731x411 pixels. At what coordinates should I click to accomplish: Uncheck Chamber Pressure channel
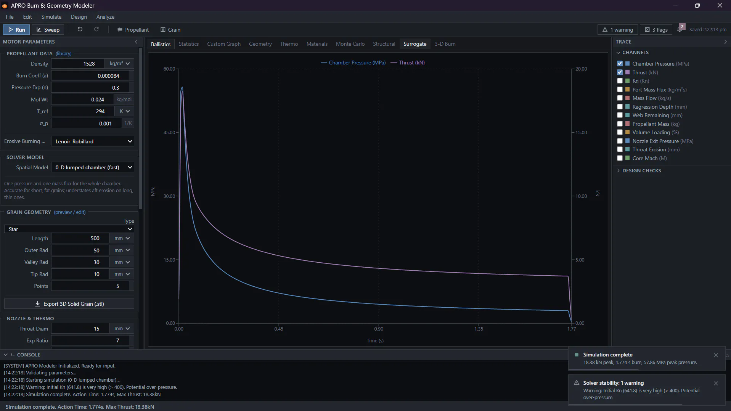coord(620,64)
